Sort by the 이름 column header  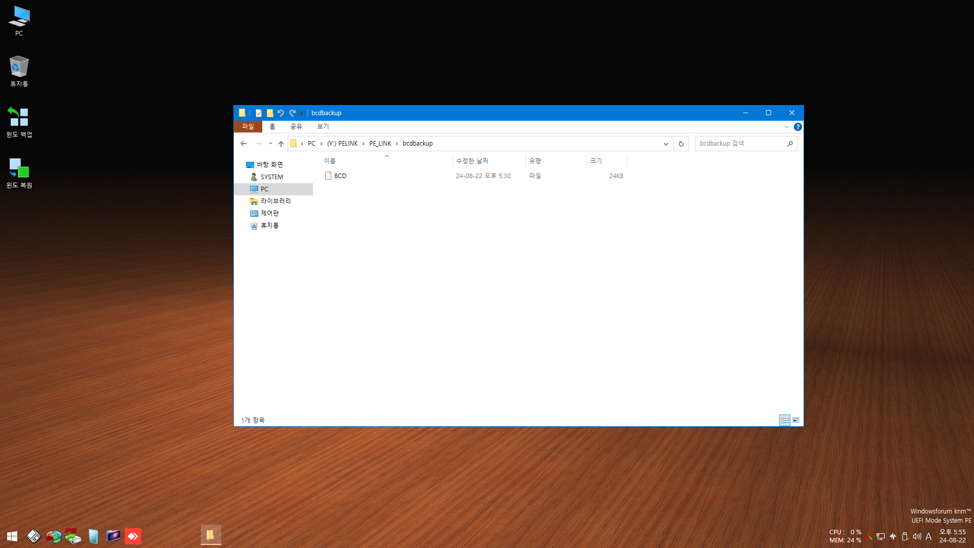tap(387, 161)
